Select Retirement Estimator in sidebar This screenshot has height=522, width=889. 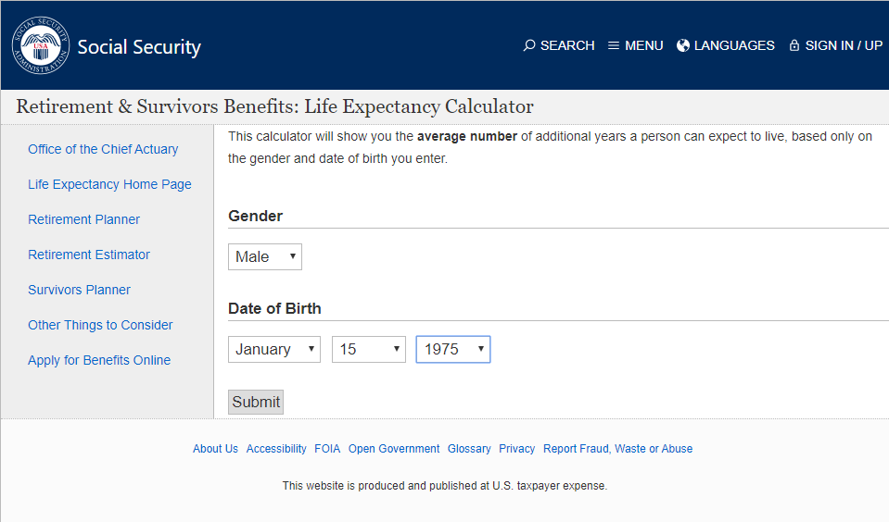pos(89,255)
